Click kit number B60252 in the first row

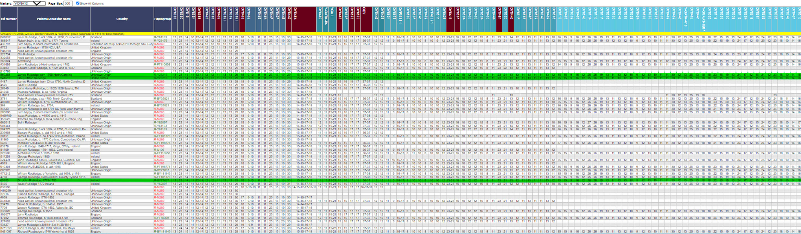point(5,37)
